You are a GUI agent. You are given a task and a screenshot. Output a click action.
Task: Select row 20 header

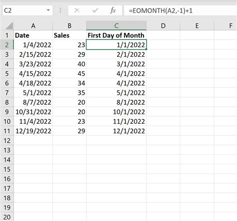click(7, 217)
